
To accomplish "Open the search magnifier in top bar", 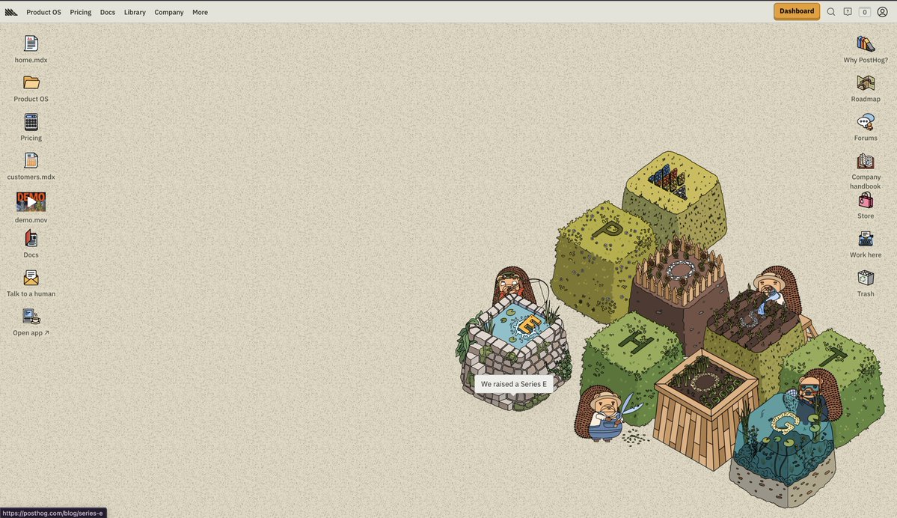I will [x=830, y=12].
